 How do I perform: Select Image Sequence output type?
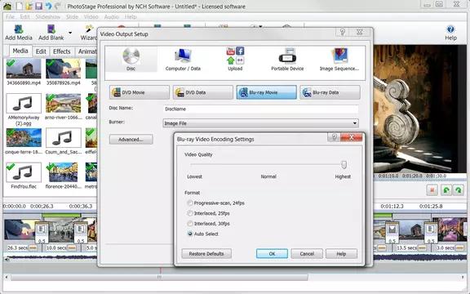[339, 59]
